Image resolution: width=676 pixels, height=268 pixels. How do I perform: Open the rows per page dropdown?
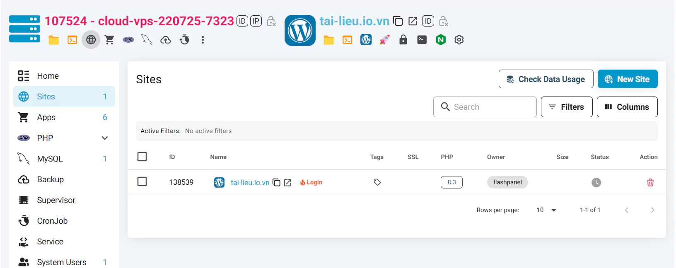click(548, 210)
